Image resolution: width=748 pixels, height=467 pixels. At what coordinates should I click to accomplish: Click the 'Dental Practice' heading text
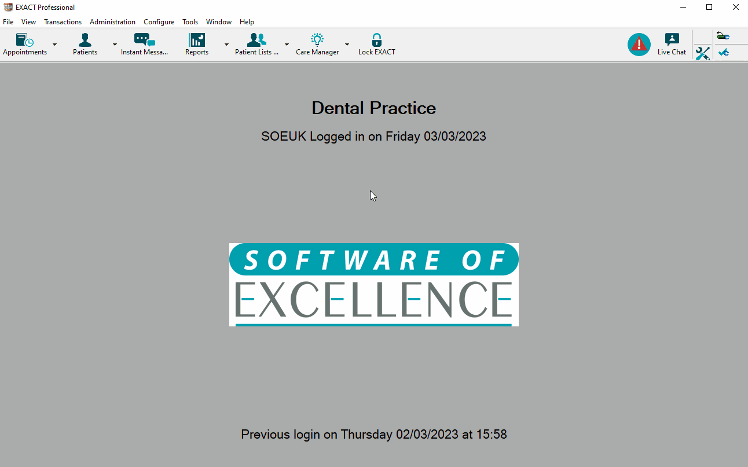[374, 108]
